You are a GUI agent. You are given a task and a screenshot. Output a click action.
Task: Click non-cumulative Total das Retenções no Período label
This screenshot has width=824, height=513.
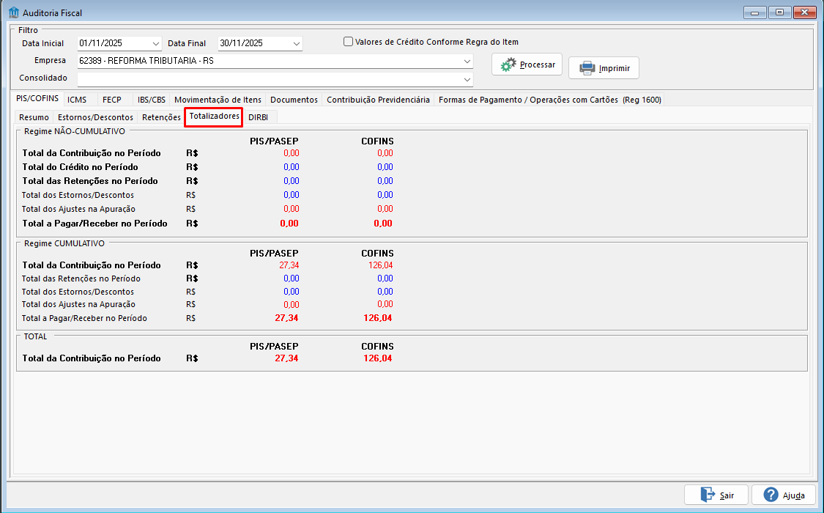90,181
